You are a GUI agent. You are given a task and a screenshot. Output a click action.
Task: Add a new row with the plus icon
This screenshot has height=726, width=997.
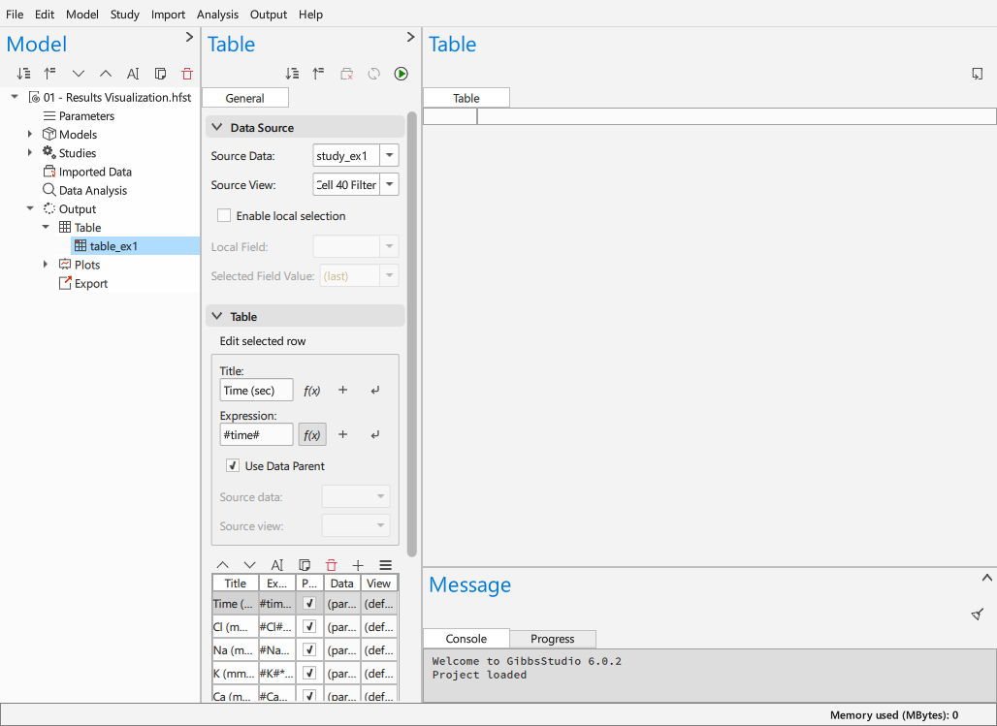coord(358,565)
